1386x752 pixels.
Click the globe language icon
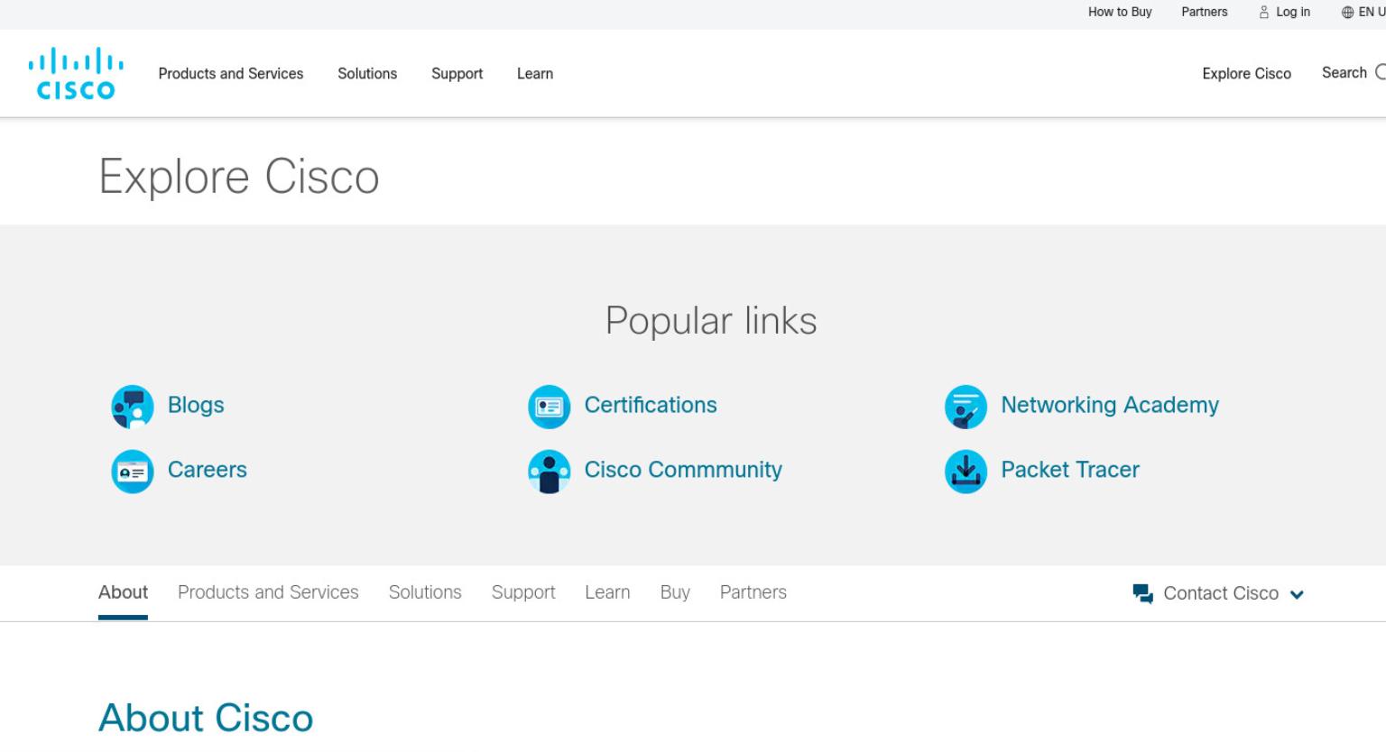[x=1348, y=12]
